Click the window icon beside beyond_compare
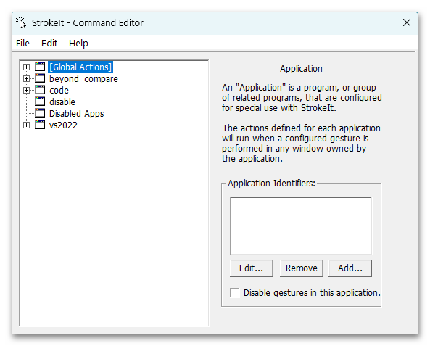This screenshot has width=430, height=346. 40,78
